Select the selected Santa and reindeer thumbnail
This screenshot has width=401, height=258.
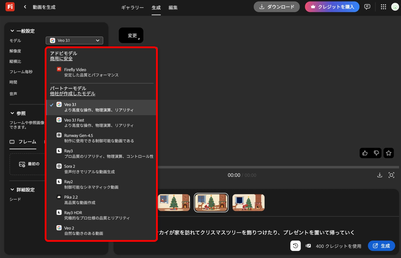point(211,203)
